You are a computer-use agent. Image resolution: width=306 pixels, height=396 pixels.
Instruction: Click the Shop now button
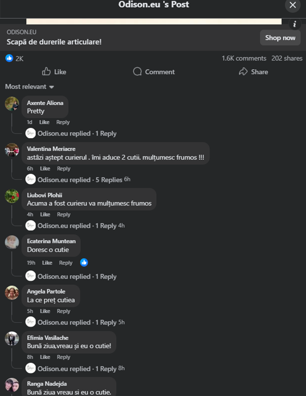click(280, 38)
